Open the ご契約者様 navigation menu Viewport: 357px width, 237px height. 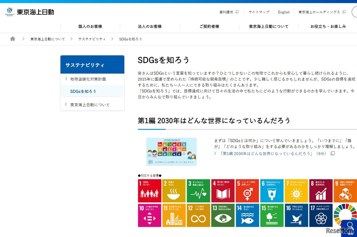click(x=209, y=26)
